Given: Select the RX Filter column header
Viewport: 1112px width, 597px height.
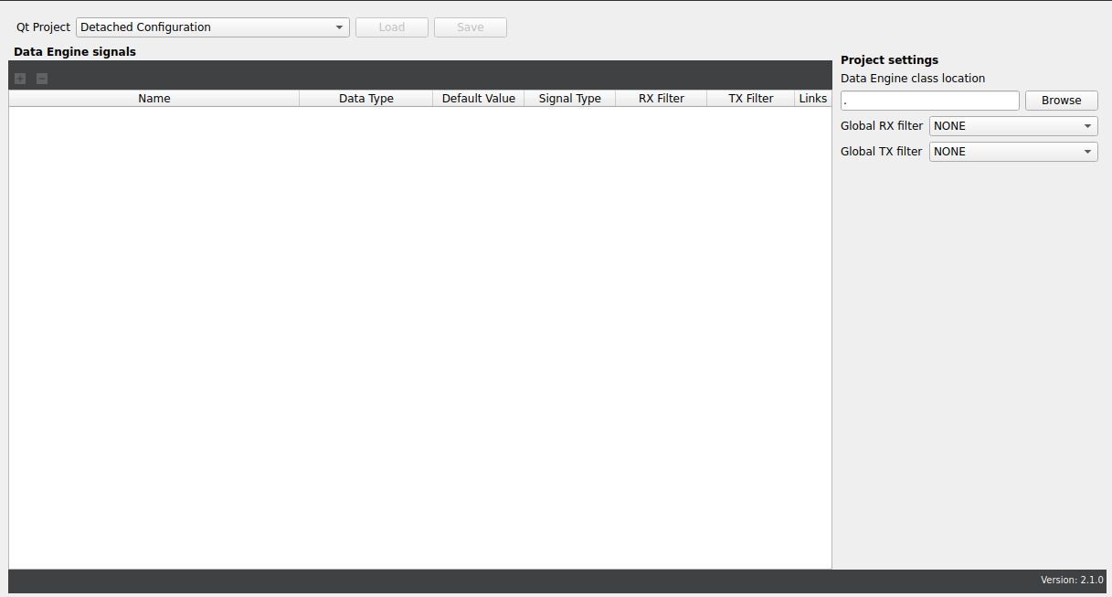Looking at the screenshot, I should (x=661, y=98).
